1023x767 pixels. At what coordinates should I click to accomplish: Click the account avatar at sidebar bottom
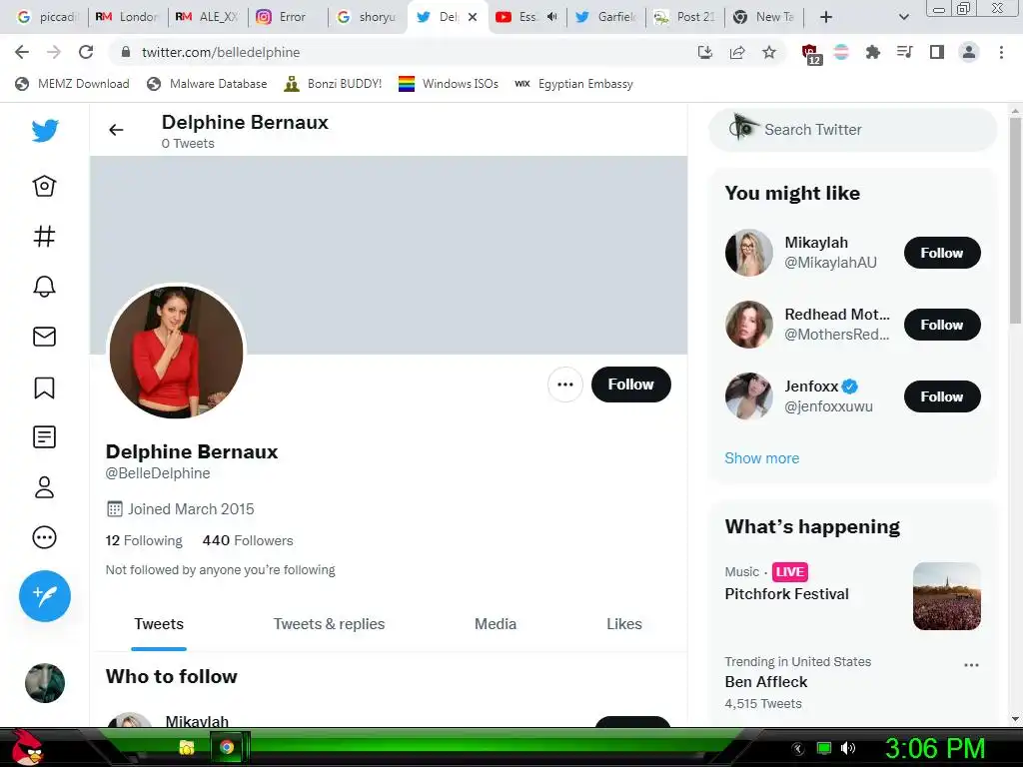(x=44, y=683)
